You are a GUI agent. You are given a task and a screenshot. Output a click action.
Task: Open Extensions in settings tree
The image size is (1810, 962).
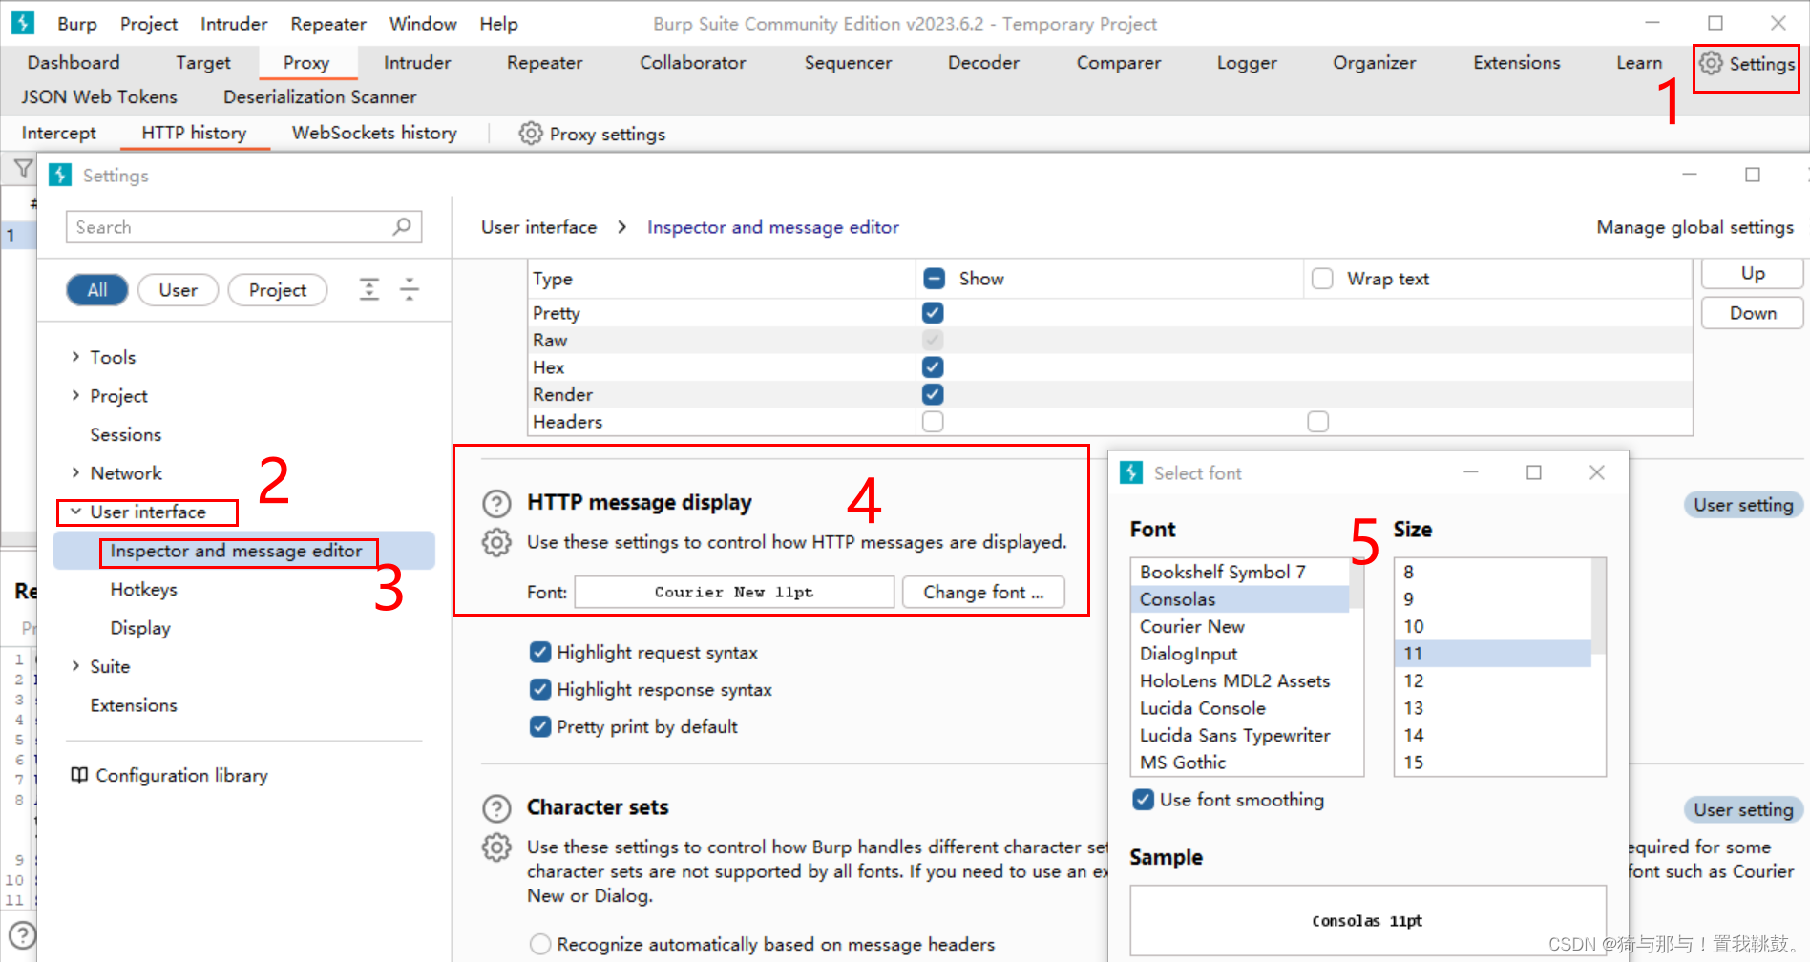tap(134, 705)
